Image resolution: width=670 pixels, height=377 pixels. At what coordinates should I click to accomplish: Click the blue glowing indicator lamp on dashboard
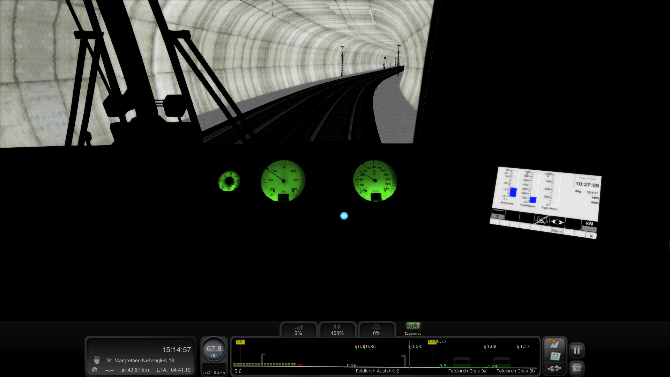[x=344, y=216]
